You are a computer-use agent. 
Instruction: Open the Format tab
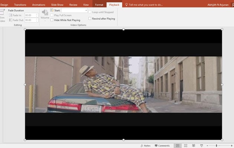(x=99, y=5)
